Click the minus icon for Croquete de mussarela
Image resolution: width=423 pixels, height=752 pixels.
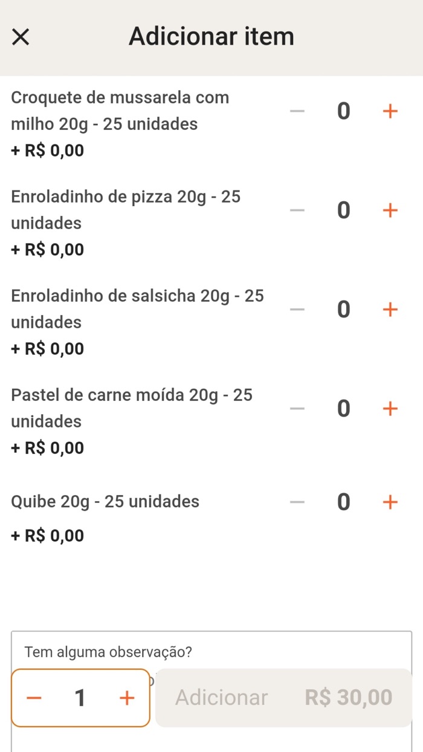click(x=297, y=111)
